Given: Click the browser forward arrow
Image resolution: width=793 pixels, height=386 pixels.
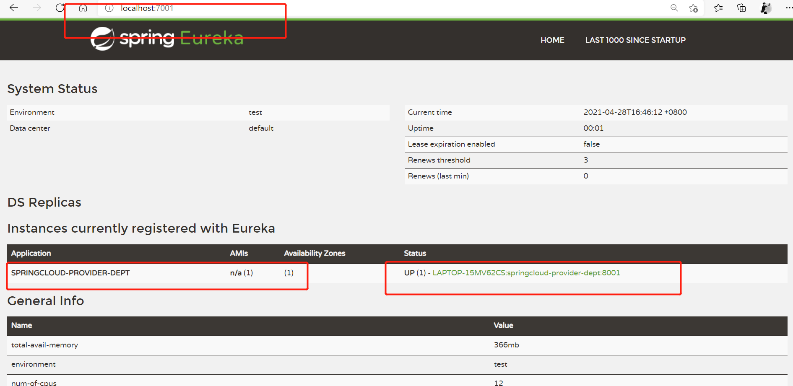Looking at the screenshot, I should click(37, 8).
